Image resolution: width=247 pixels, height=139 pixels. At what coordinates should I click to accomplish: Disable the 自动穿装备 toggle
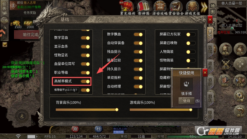[x=138, y=43]
